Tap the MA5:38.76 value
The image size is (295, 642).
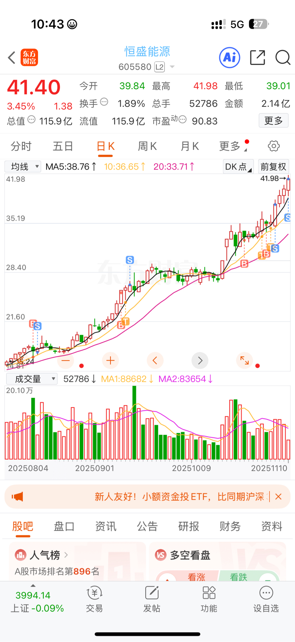[x=71, y=166]
